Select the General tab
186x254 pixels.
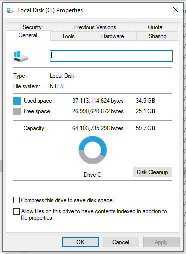pos(28,35)
